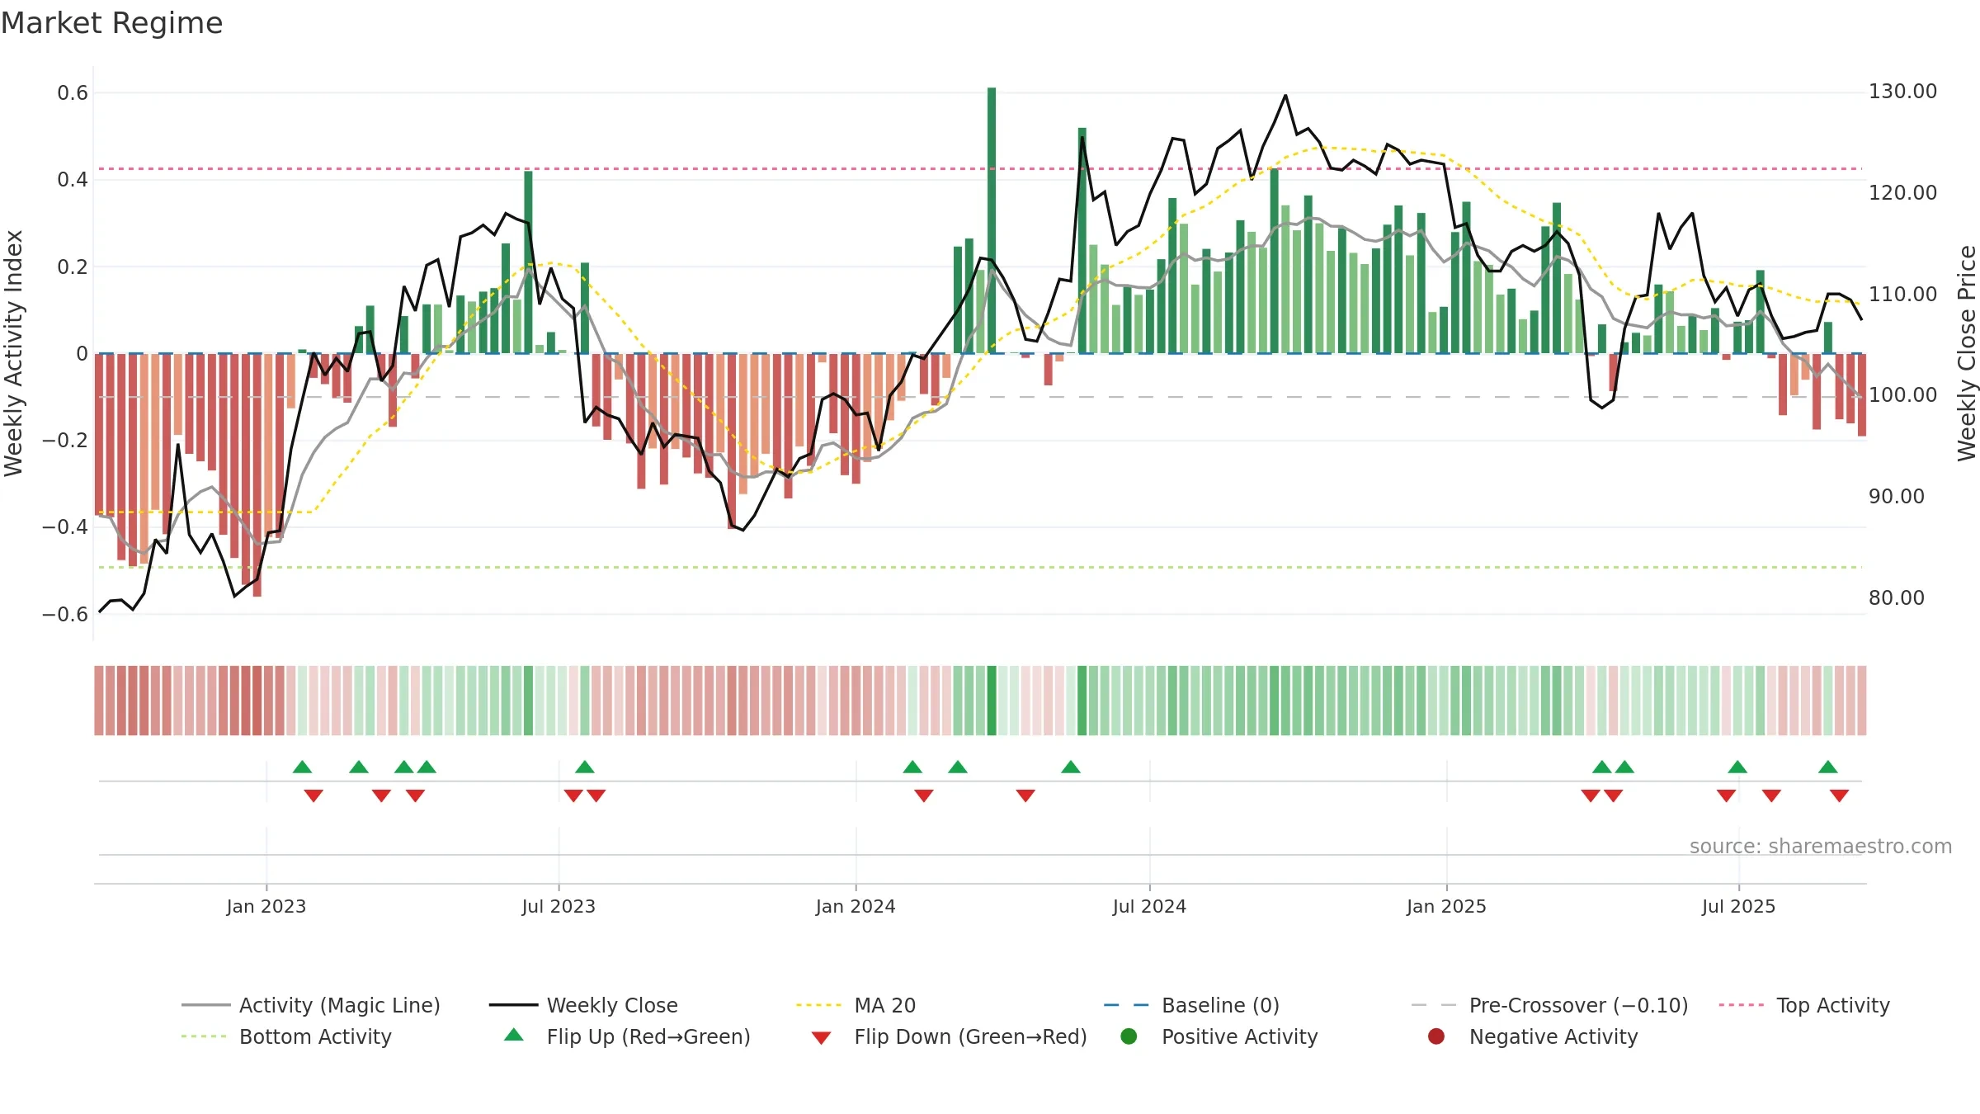
Task: Click the Flip Up (Red→Green) legend label
Action: coord(648,1036)
